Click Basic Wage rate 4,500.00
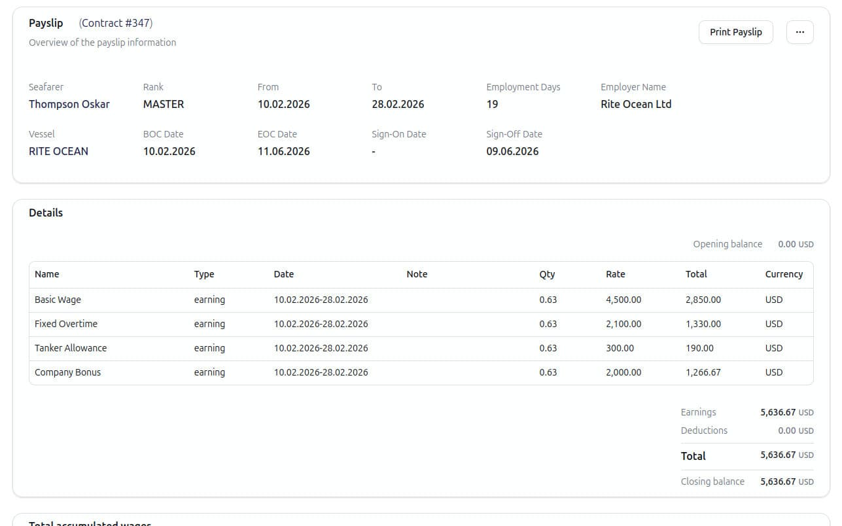This screenshot has width=842, height=526. [x=623, y=300]
